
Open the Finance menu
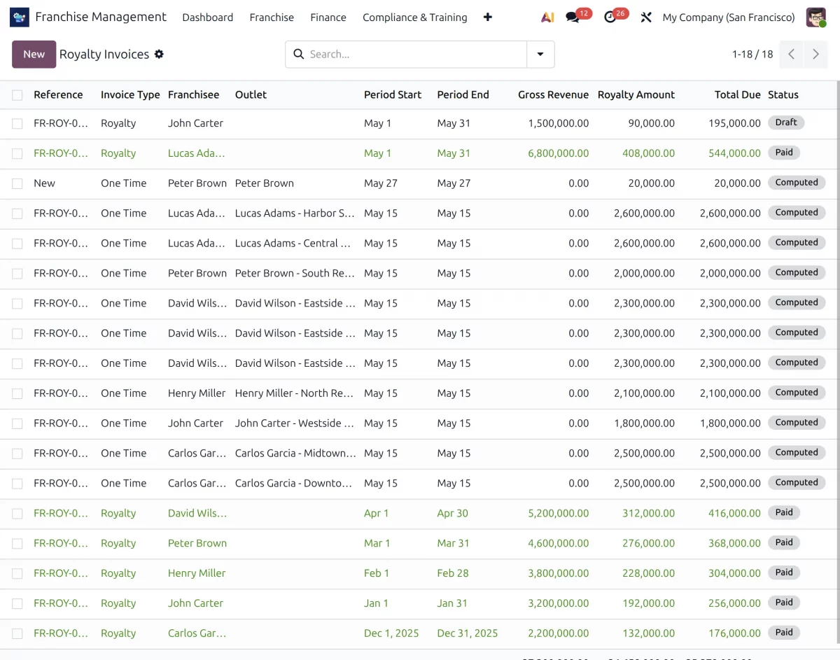(x=328, y=17)
